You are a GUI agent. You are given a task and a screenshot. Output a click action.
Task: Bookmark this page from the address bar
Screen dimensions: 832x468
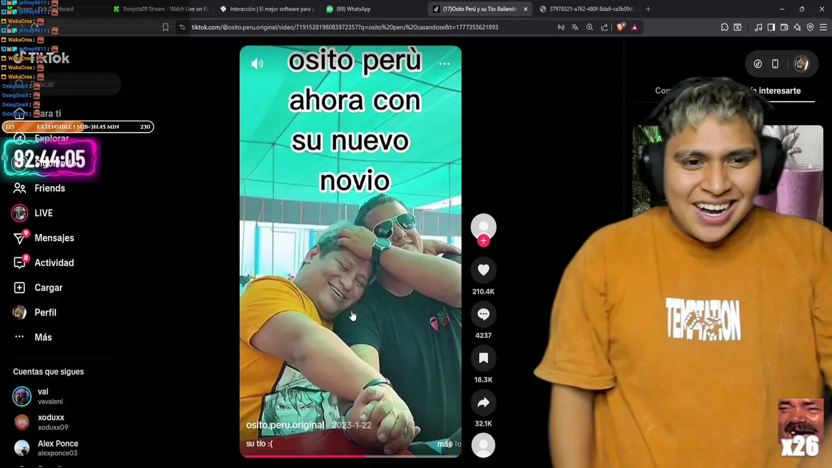(x=165, y=27)
